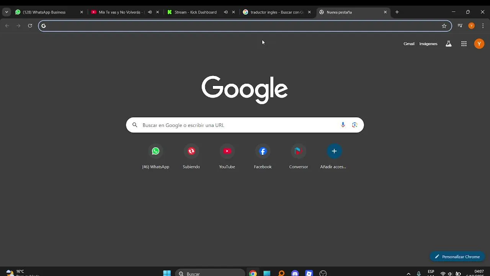Open Roblox from the taskbar
Screen dimensions: 490x276
pyautogui.click(x=309, y=273)
